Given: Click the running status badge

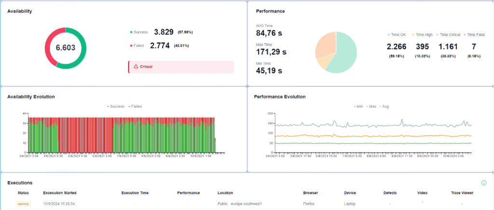Looking at the screenshot, I should tap(23, 204).
